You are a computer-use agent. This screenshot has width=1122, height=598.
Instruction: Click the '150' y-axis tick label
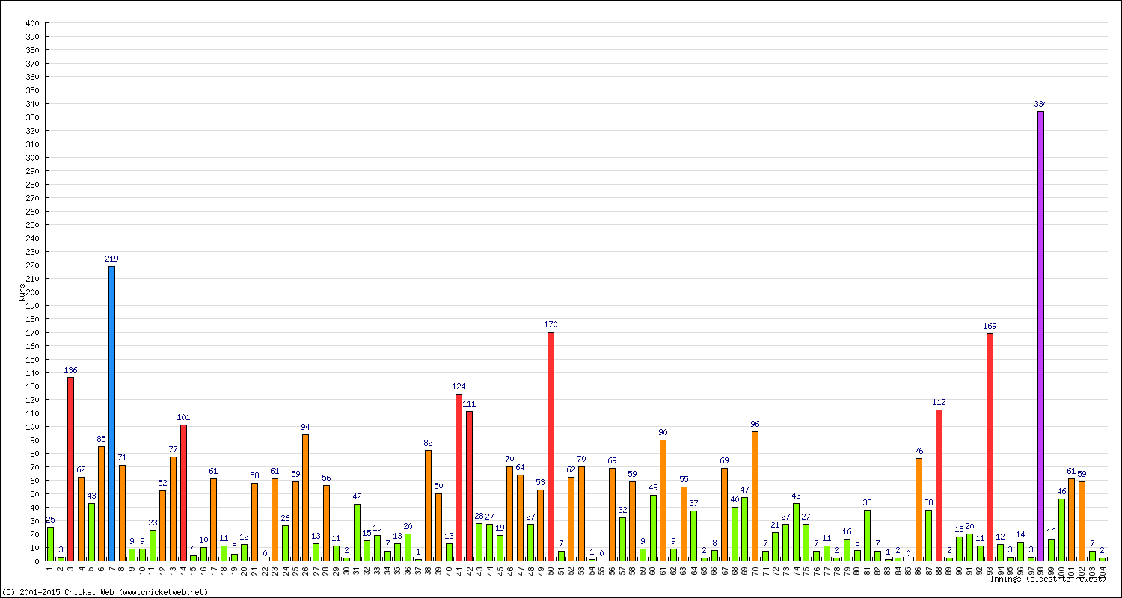(31, 359)
